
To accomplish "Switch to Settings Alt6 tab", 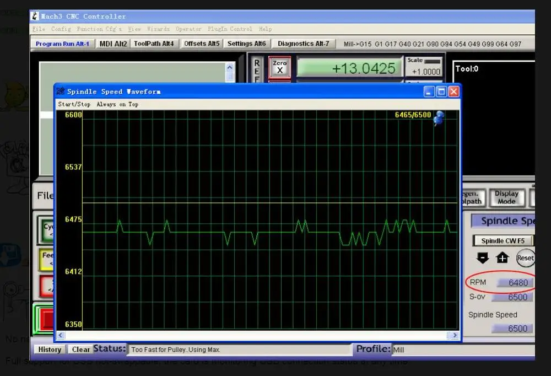I will coord(246,44).
